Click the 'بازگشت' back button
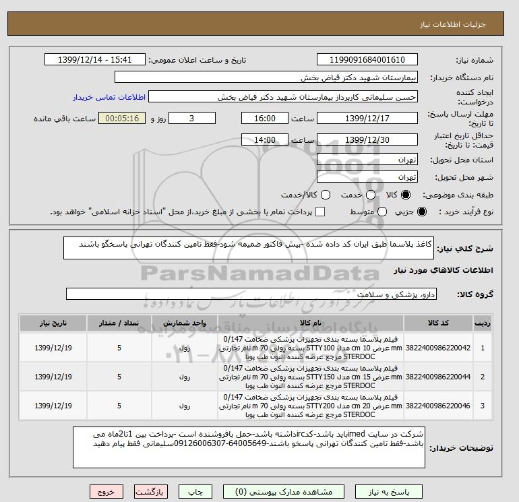This screenshot has height=502, width=519. point(150,492)
